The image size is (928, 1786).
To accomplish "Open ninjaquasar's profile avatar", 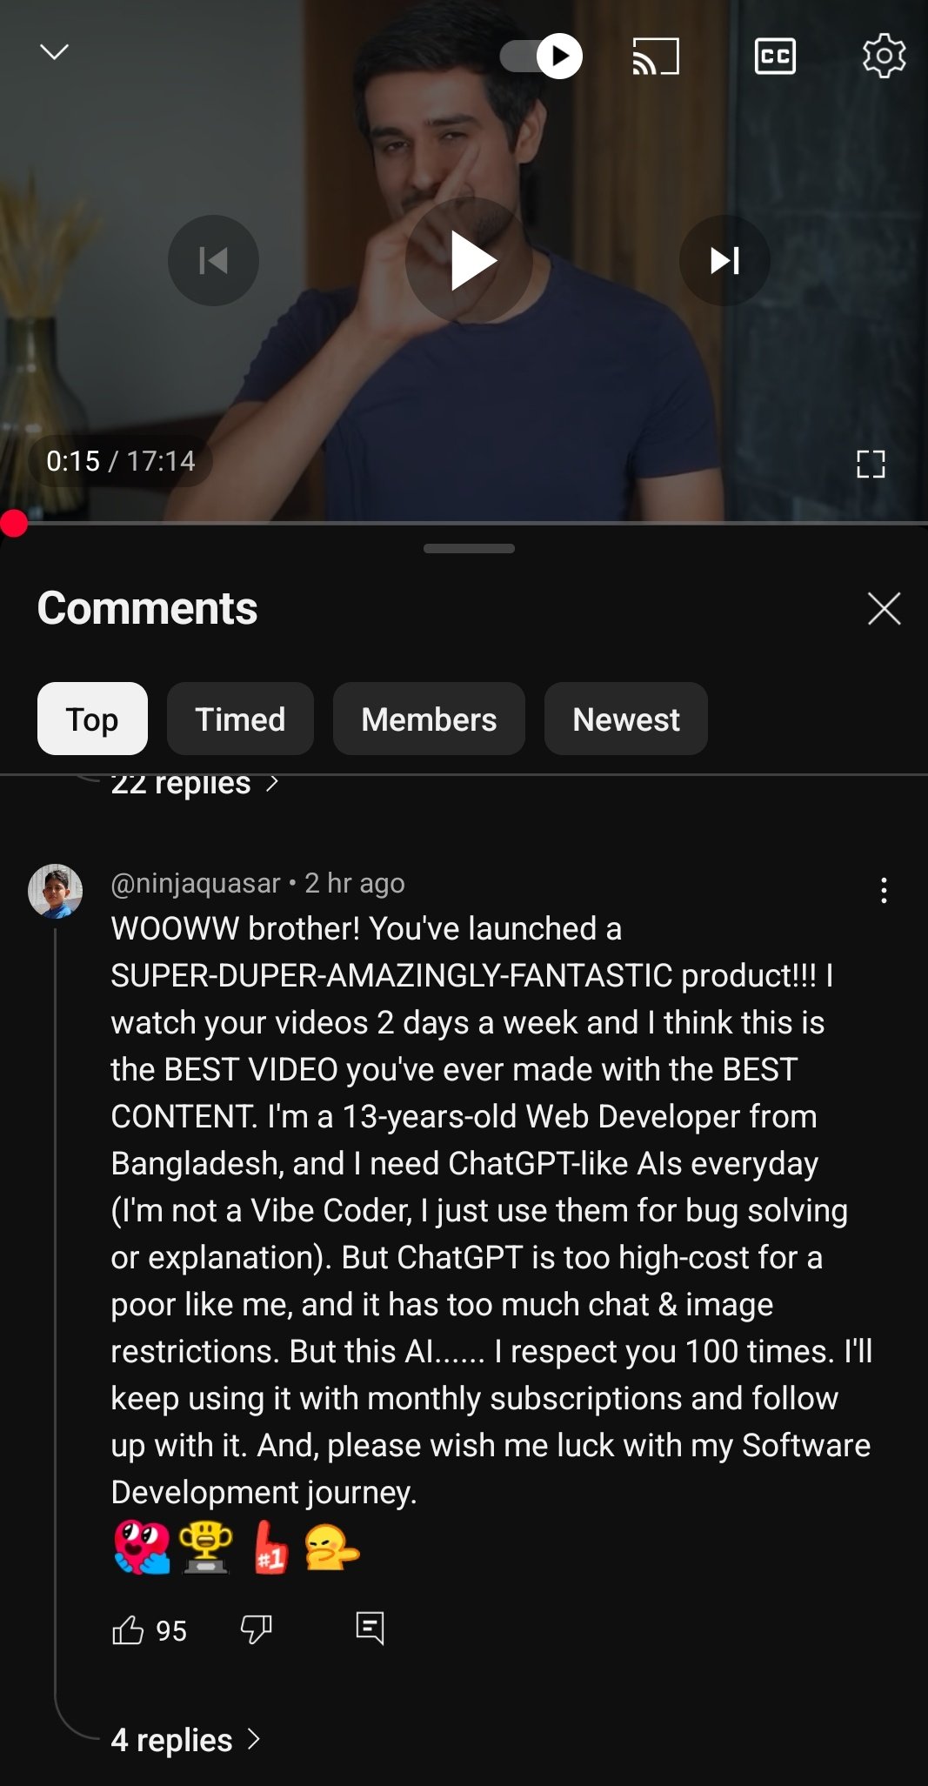I will [x=55, y=891].
